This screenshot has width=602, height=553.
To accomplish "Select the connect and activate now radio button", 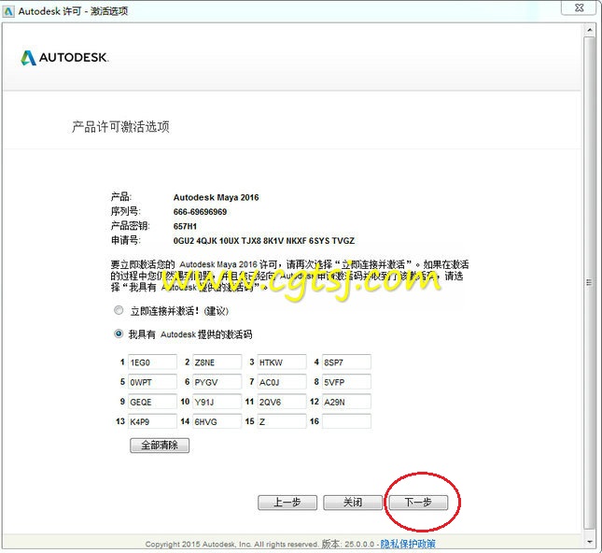I will (x=119, y=310).
